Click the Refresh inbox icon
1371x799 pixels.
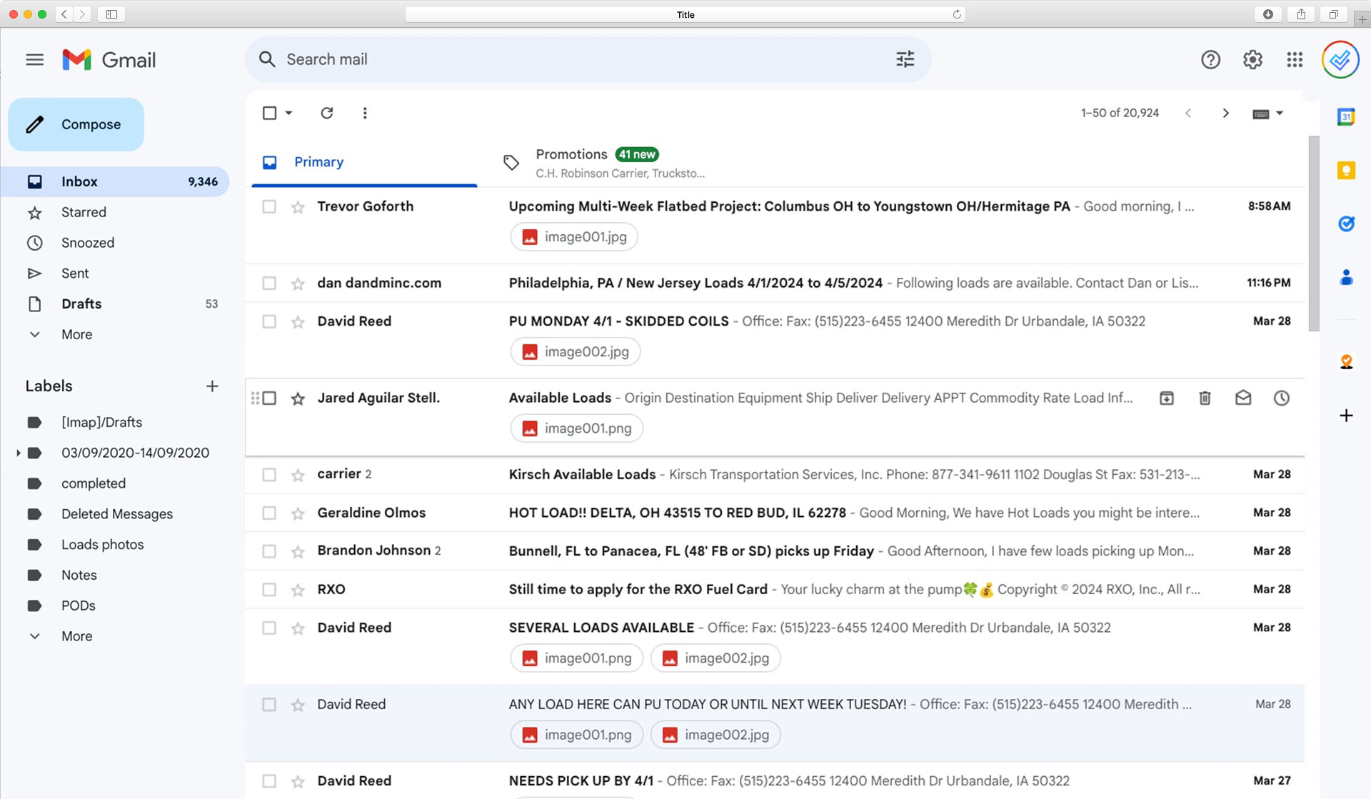coord(326,114)
